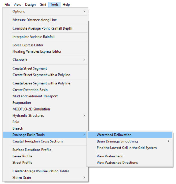
Task: Select Create Storage Volume Rating Tables
Action: point(41,171)
